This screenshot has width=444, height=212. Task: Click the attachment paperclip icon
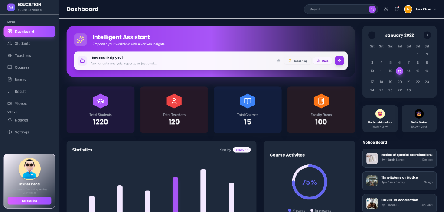(279, 61)
